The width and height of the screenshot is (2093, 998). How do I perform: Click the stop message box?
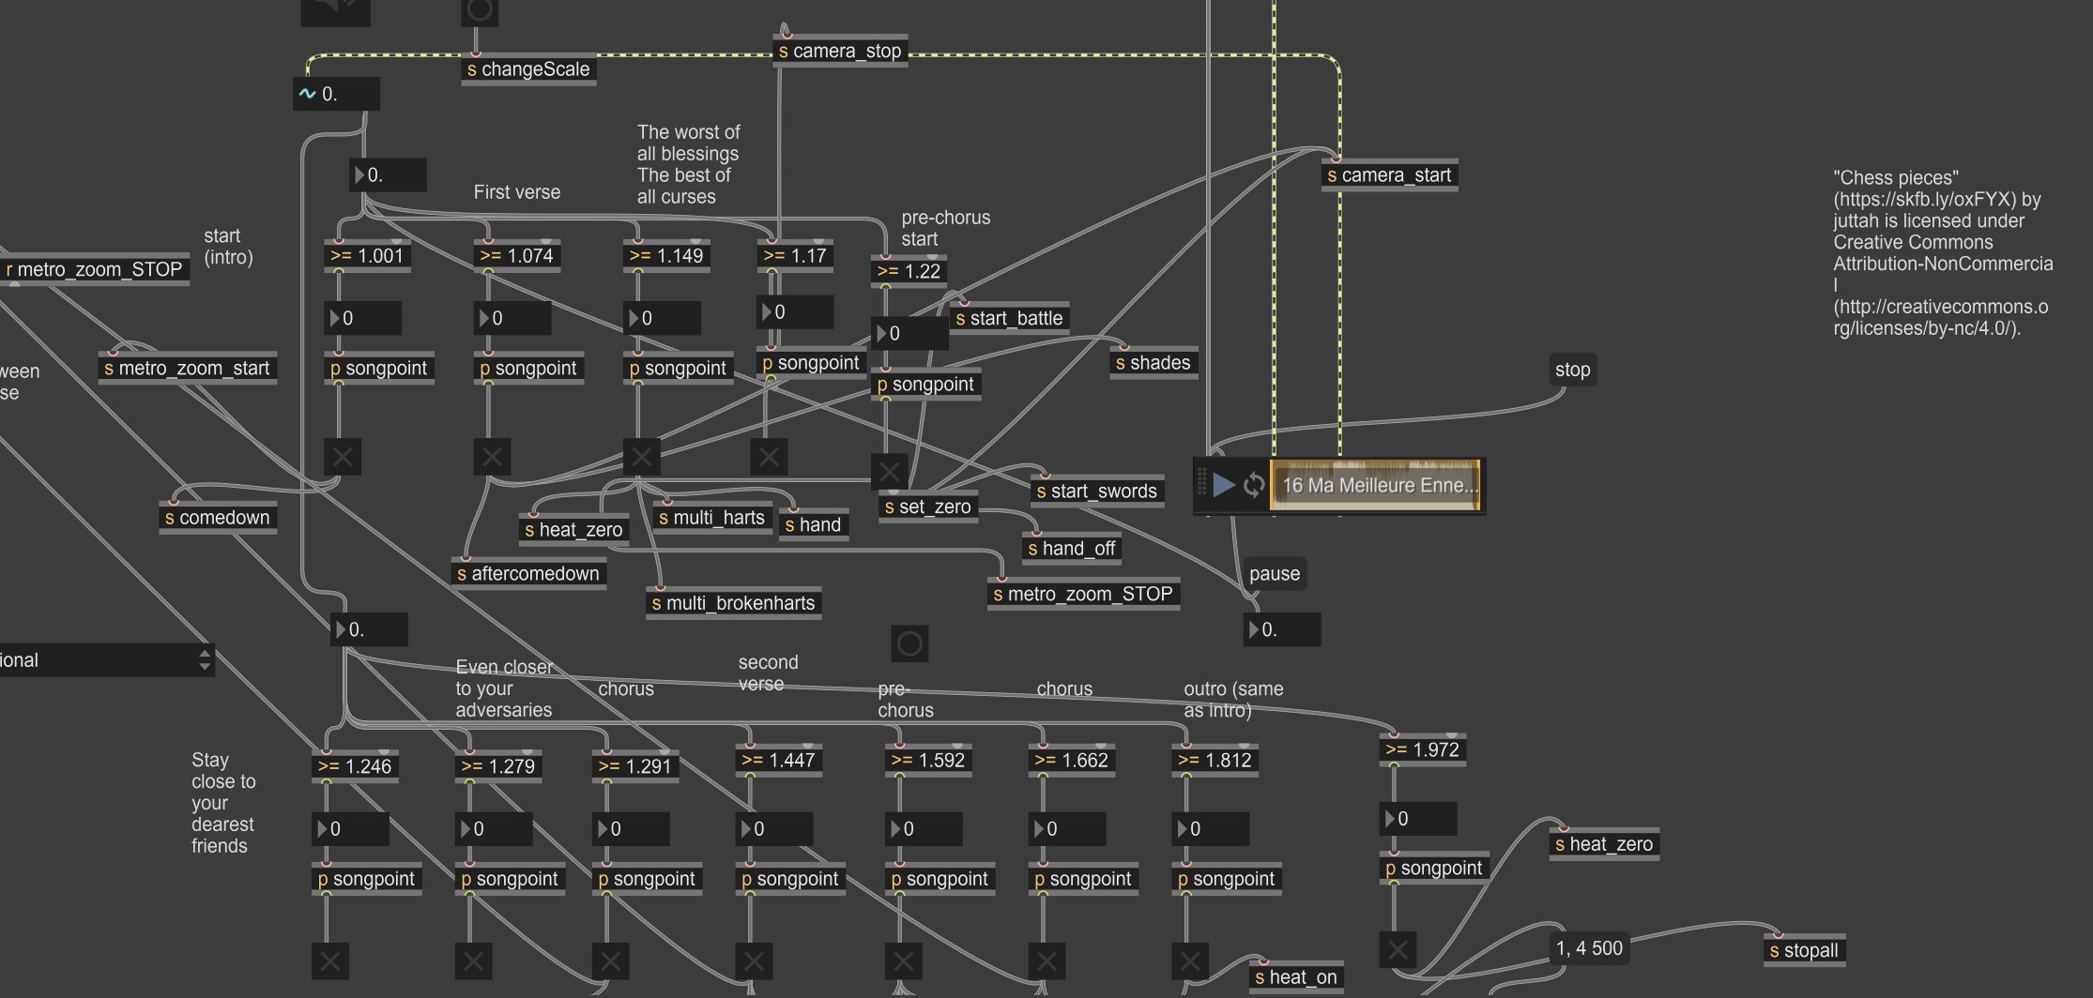point(1572,370)
